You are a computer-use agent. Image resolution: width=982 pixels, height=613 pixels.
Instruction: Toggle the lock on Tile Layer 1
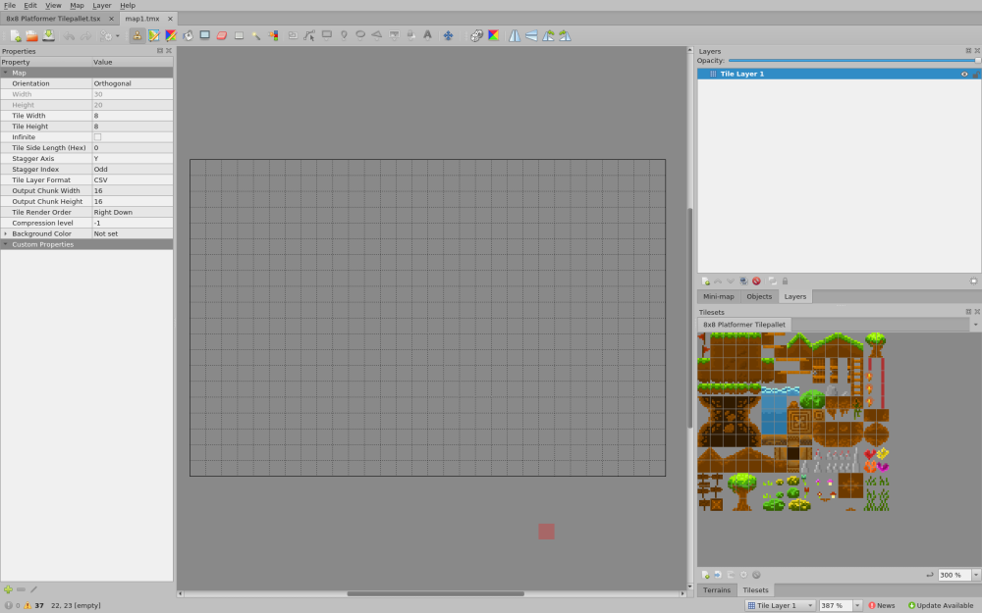[974, 74]
